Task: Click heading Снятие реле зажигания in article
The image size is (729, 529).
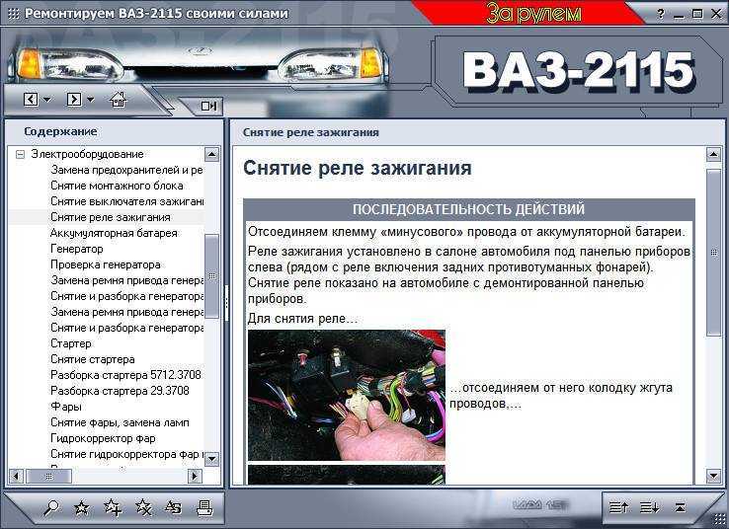Action: pos(357,168)
